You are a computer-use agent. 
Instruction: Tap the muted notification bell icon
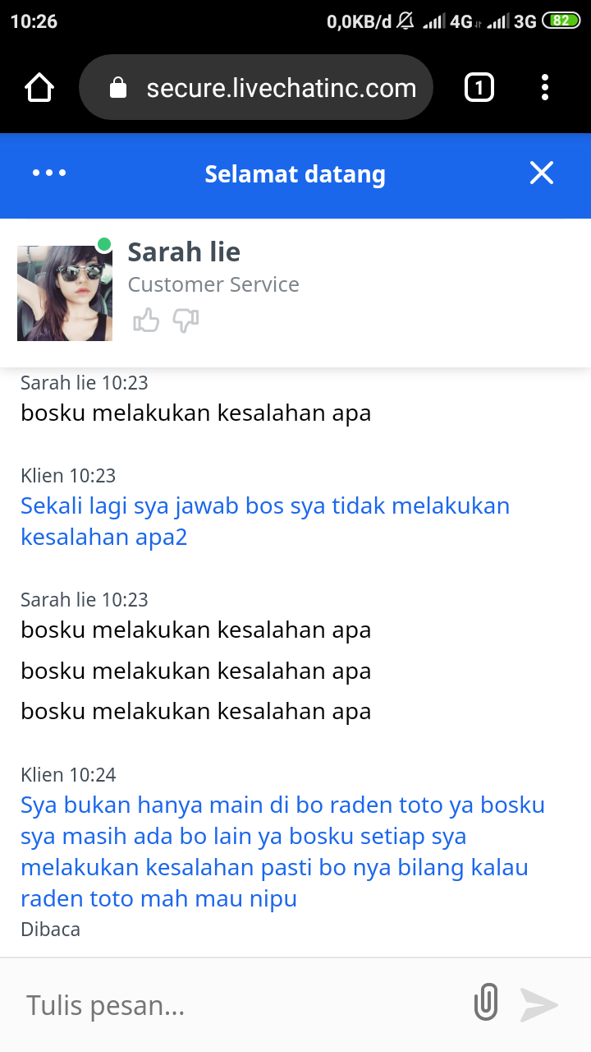[x=405, y=21]
